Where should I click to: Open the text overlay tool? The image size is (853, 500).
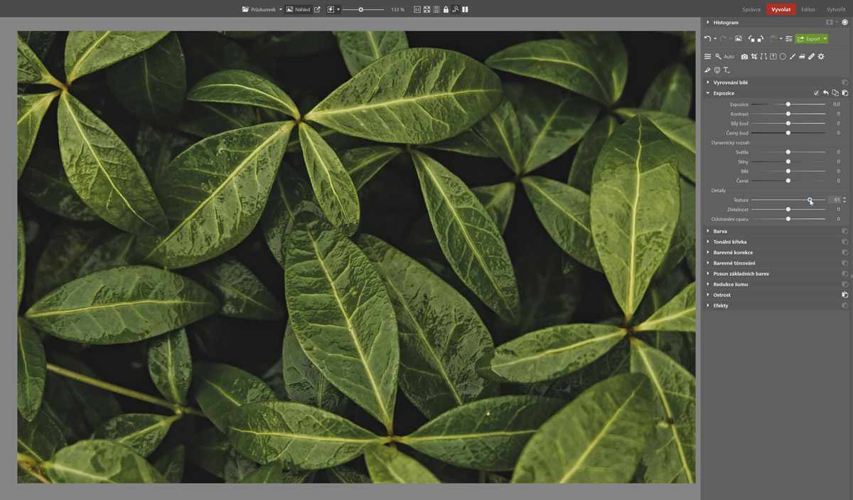click(x=726, y=70)
